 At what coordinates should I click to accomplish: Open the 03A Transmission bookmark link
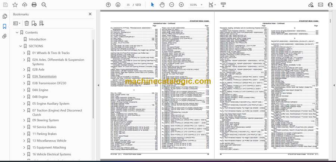(44, 76)
